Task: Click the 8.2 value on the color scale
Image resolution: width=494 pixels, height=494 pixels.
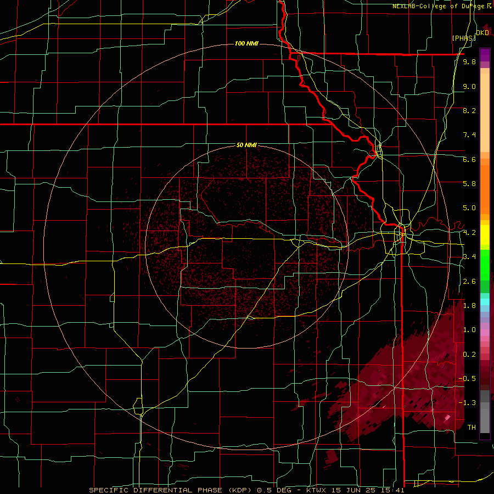Action: pyautogui.click(x=469, y=110)
